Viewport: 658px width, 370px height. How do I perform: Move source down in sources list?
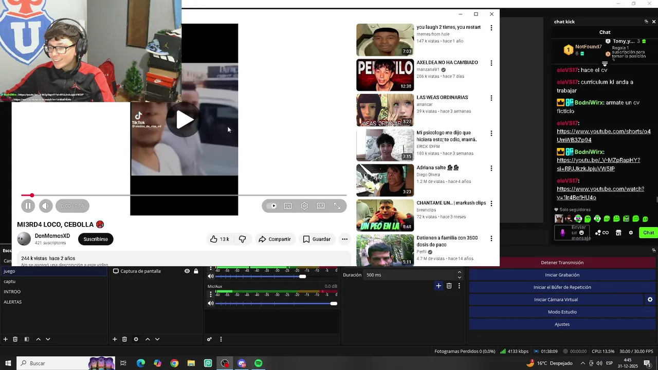(157, 339)
